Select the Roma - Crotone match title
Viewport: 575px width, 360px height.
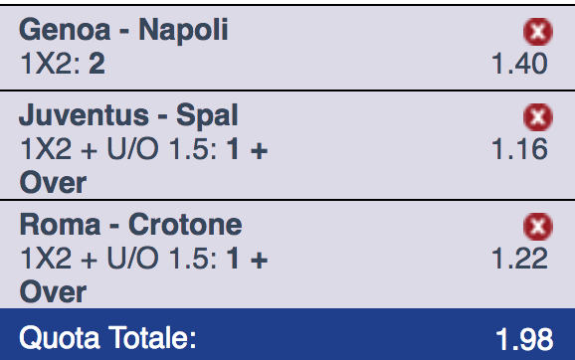(x=130, y=225)
